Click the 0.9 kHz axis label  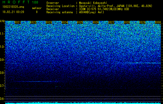coord(2,60)
